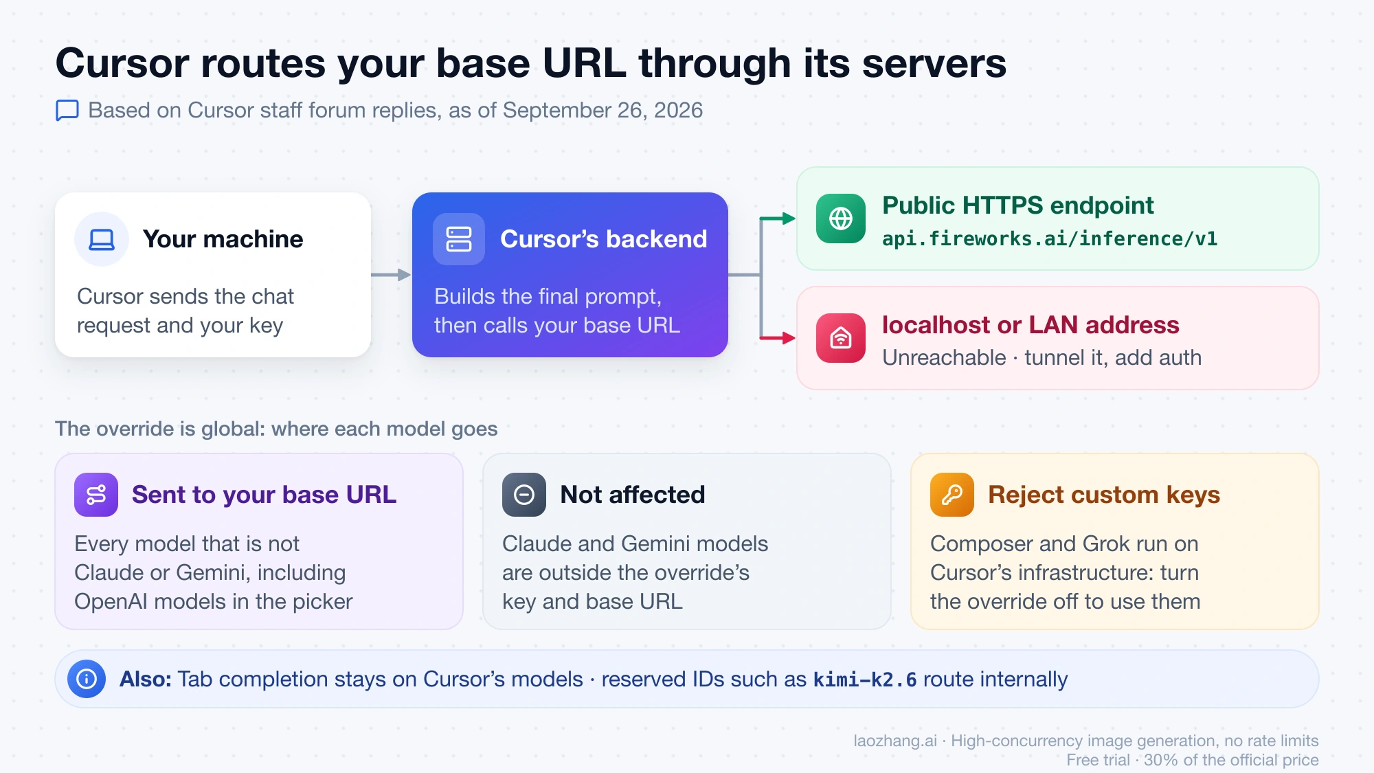Viewport: 1374px width, 773px height.
Task: Click the orange key icon beside Reject custom keys
Action: click(952, 495)
